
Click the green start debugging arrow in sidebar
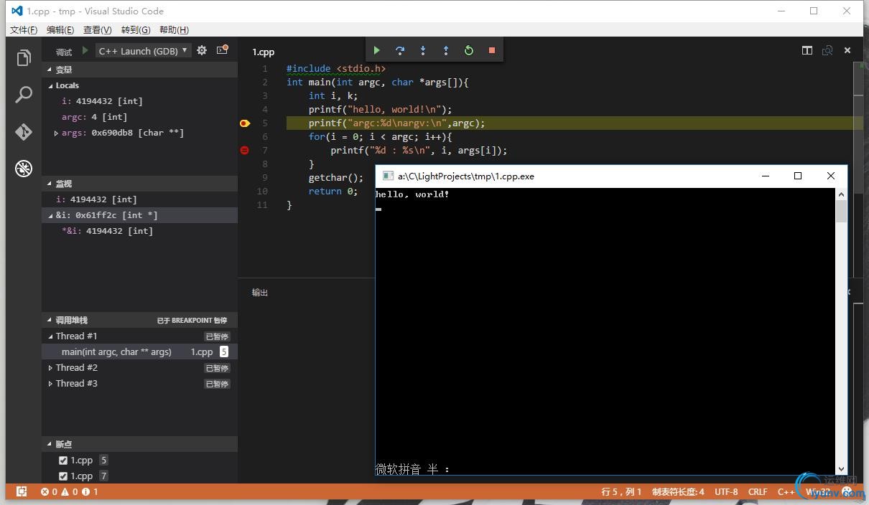[85, 51]
